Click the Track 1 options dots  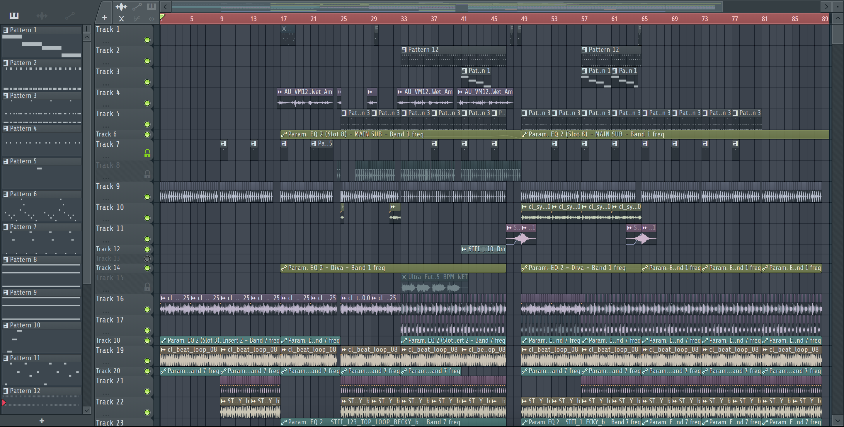(x=106, y=42)
